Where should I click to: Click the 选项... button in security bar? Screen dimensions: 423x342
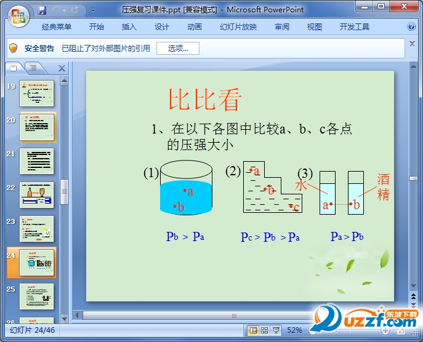coord(178,48)
